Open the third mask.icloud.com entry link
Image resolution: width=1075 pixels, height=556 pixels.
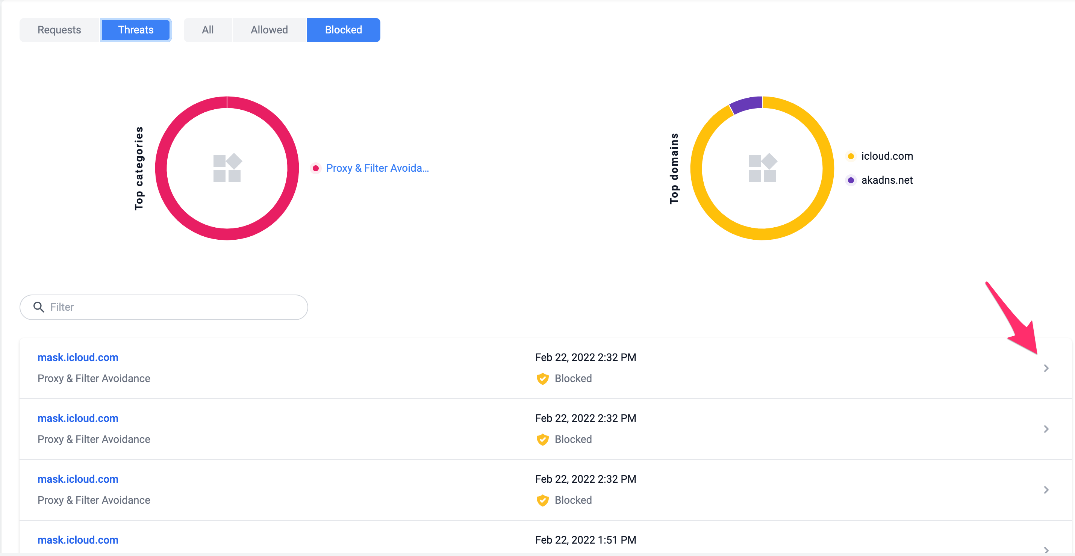pos(78,479)
